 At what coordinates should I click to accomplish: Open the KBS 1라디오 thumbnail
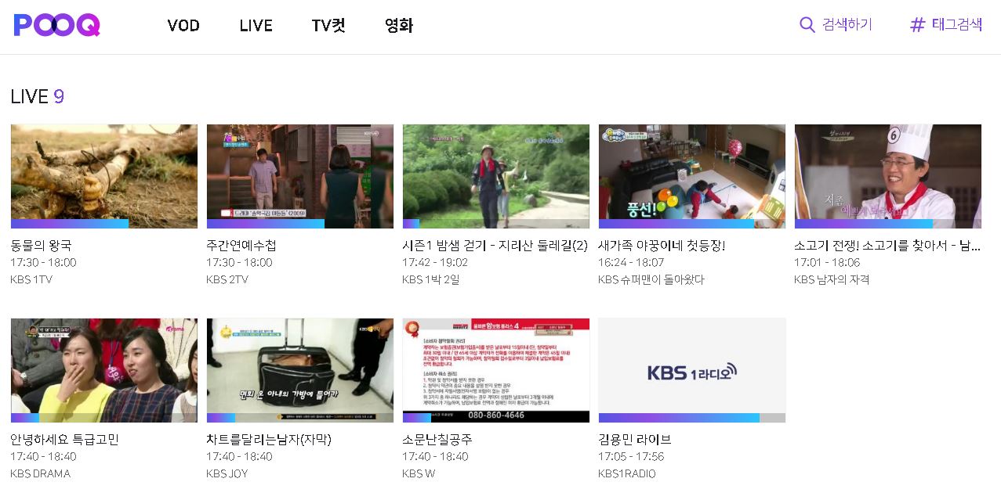pyautogui.click(x=692, y=370)
